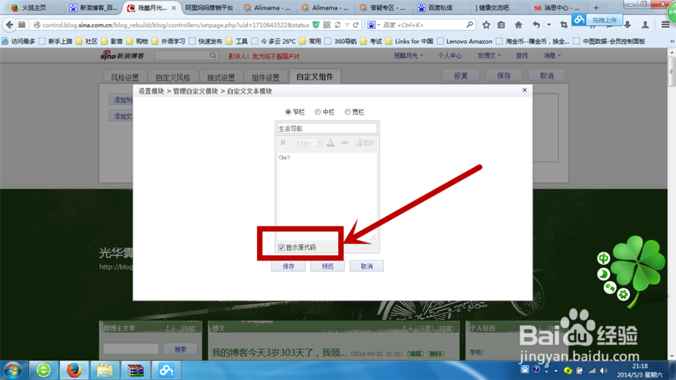Click the dialog 保存 button
The height and width of the screenshot is (380, 676).
click(289, 267)
